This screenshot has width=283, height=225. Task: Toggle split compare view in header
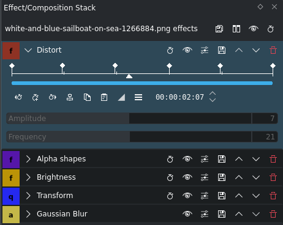(x=236, y=29)
